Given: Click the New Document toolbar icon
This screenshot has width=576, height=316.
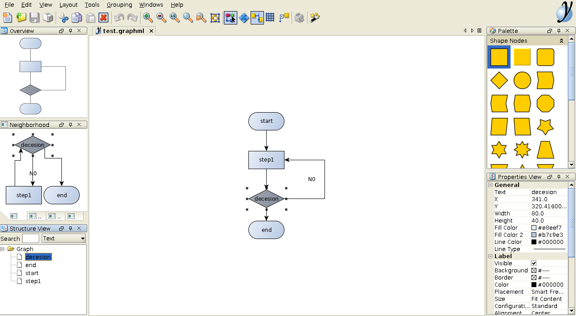Looking at the screenshot, I should pos(8,17).
